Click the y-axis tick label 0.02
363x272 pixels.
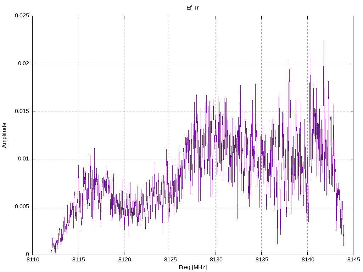tap(24, 64)
